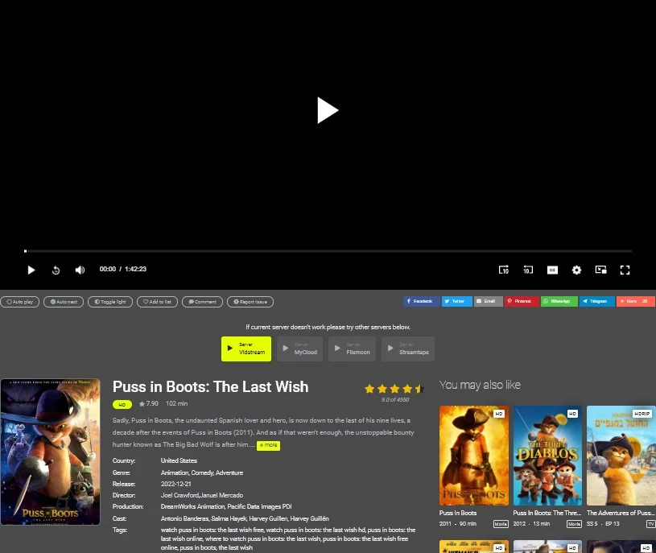Open Antonio Banderas cast link
This screenshot has width=656, height=553.
(x=184, y=518)
